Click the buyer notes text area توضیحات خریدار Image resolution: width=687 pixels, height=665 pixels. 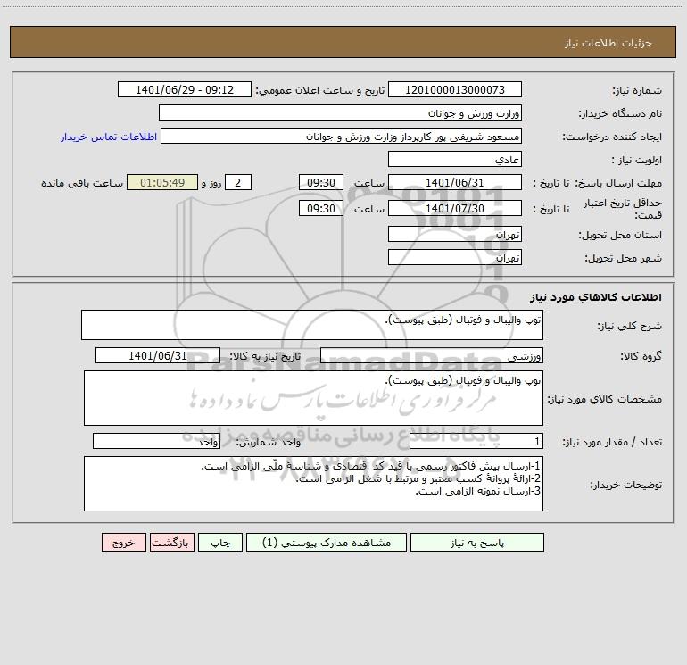pos(313,484)
